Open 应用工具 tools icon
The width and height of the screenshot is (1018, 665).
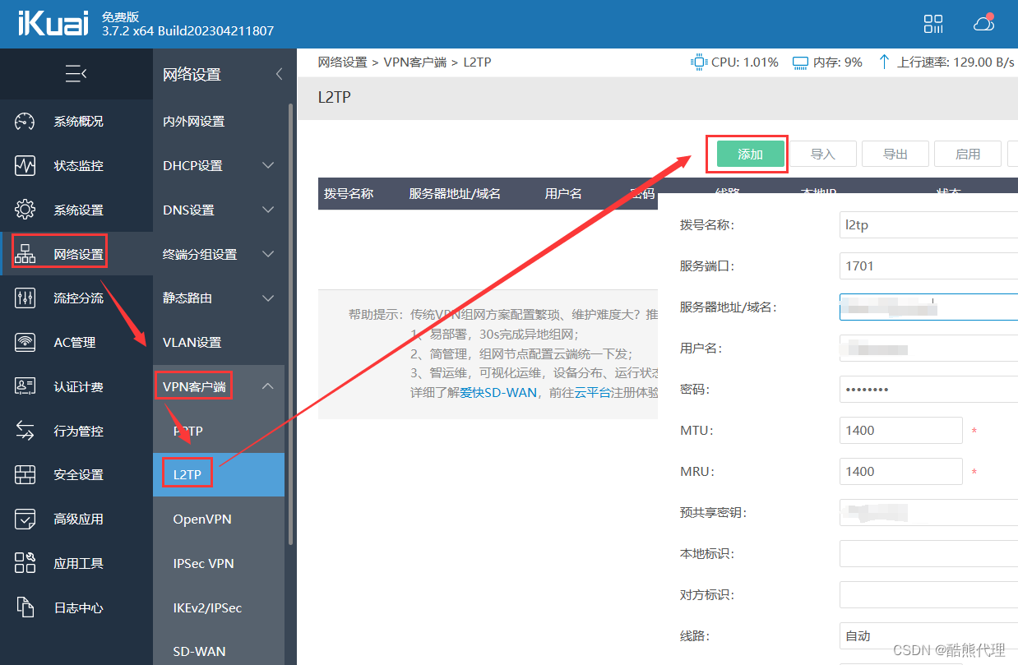pyautogui.click(x=25, y=563)
